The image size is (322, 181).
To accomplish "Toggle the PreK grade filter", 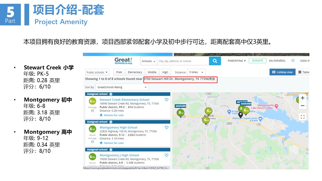I will (x=119, y=72).
